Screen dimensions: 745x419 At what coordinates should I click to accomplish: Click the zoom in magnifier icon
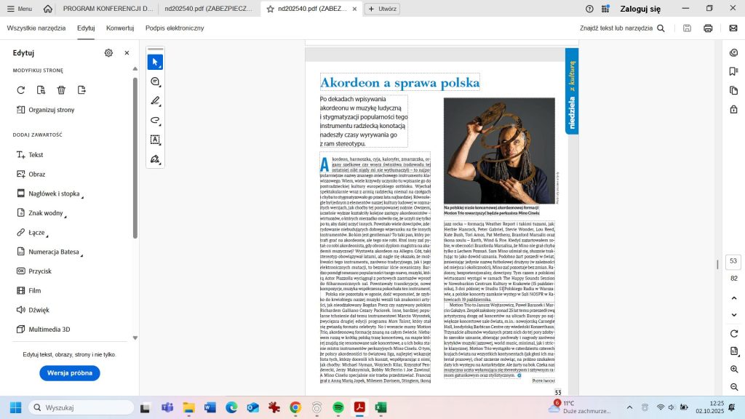click(x=733, y=370)
